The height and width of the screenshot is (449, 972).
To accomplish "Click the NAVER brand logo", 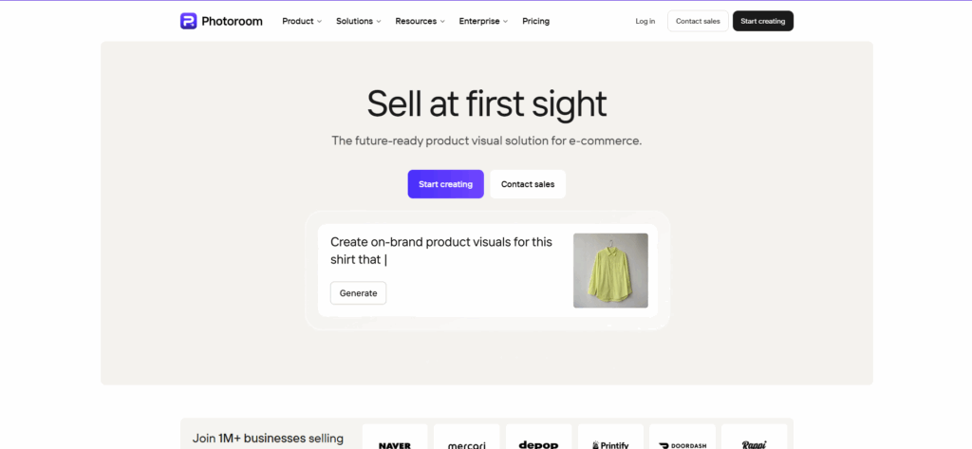I will [394, 444].
